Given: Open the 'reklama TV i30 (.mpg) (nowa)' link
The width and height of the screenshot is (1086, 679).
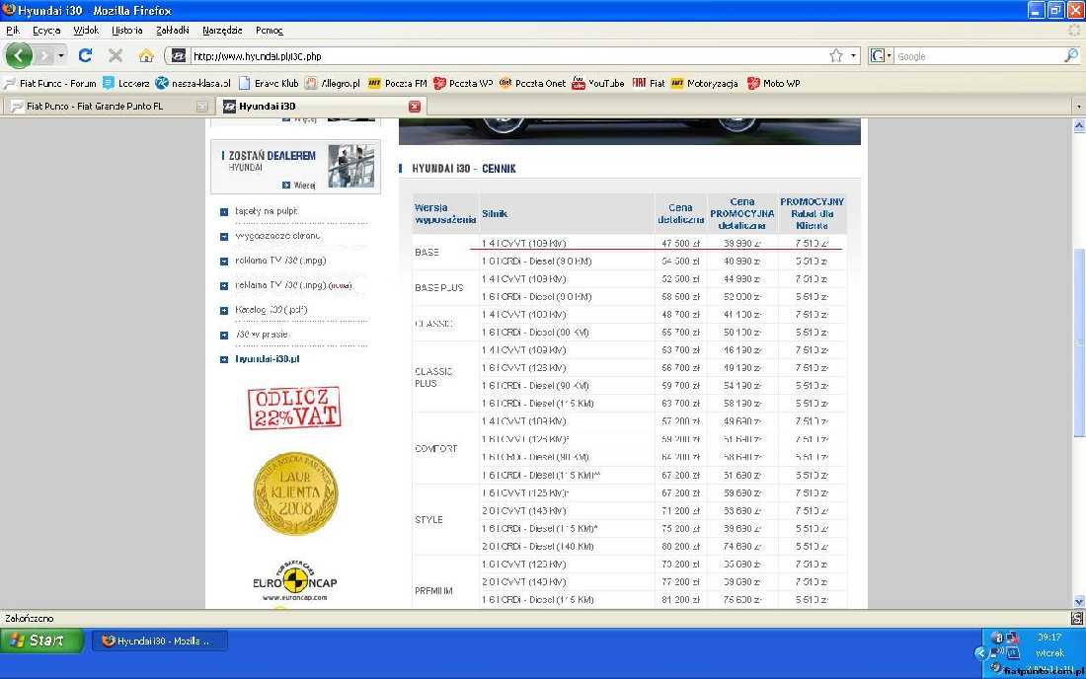Looking at the screenshot, I should click(x=293, y=285).
